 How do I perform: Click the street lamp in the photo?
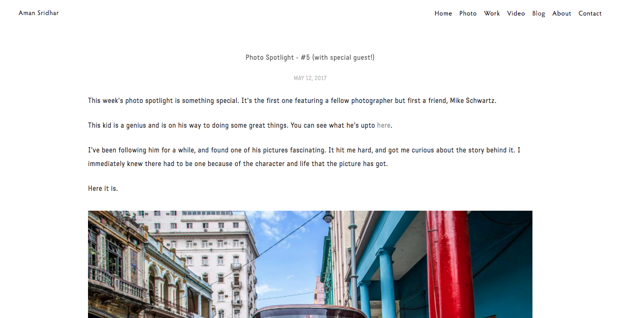coord(329,218)
